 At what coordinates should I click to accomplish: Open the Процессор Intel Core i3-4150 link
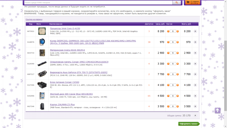[x=64, y=28]
